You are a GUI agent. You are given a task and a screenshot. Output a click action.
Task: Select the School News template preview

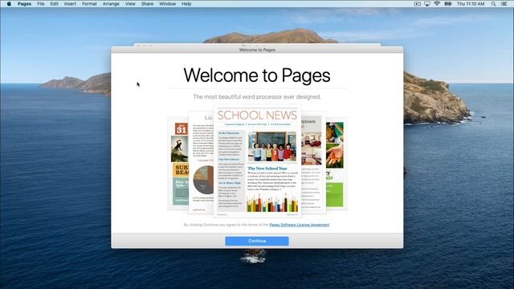(257, 161)
